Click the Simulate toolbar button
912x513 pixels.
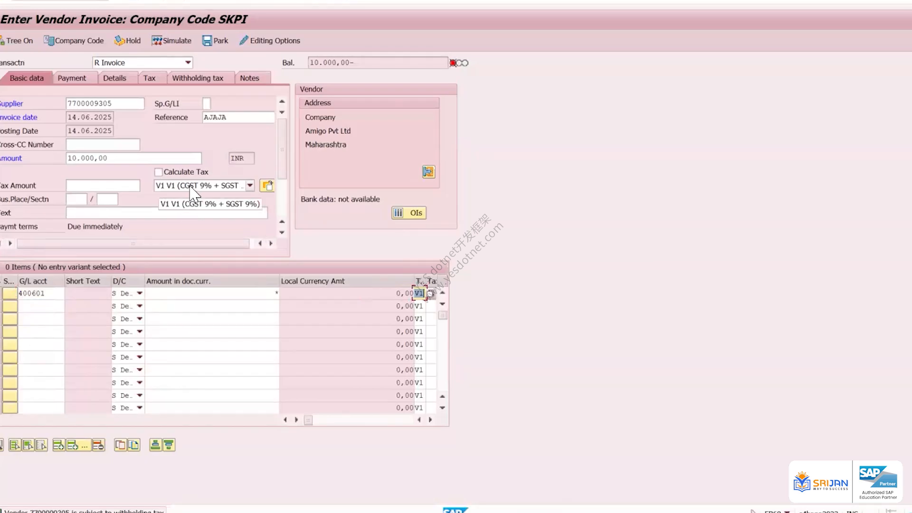(171, 41)
